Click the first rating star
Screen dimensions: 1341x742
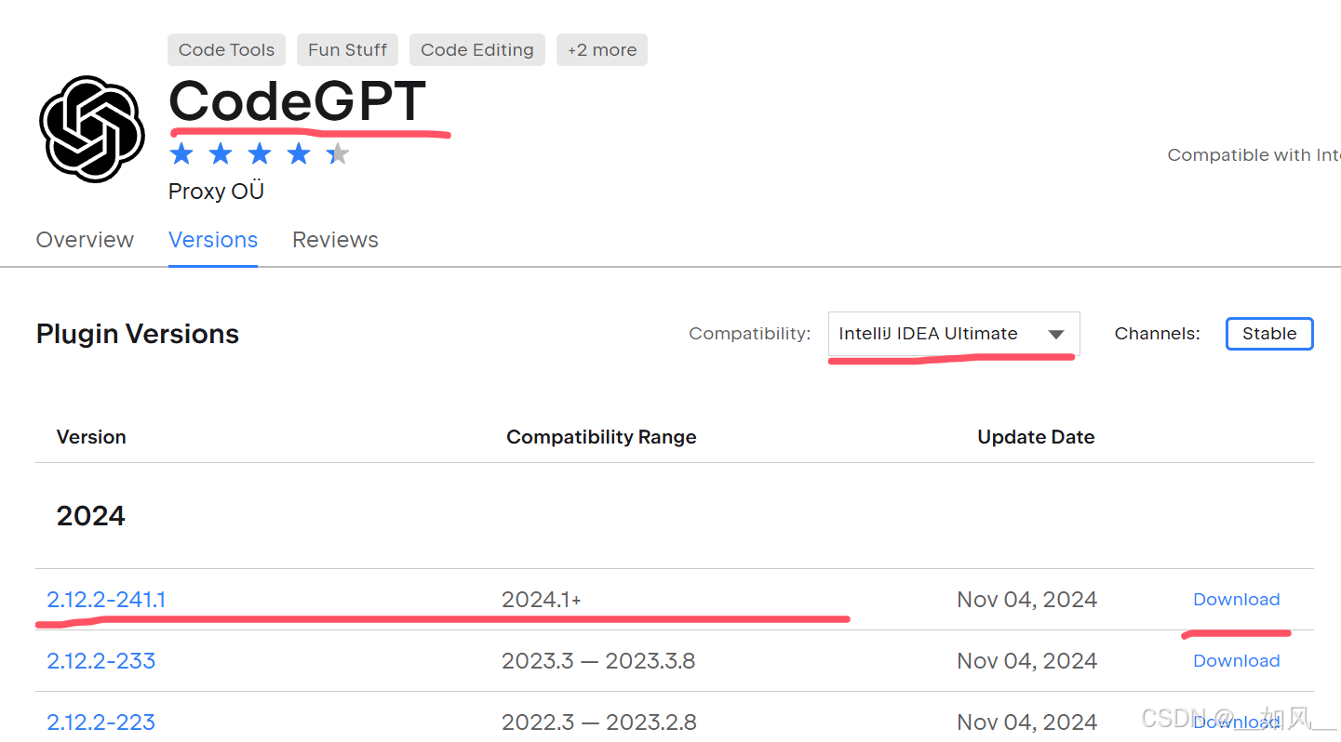point(181,153)
